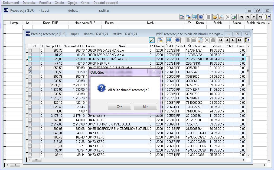Viewport: 274px width, 170px height.
Task: Click the printer icon in the Rezervacija toolbar
Action: pos(234,17)
